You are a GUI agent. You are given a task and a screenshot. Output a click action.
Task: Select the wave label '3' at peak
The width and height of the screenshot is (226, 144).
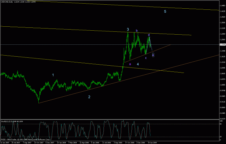[128, 29]
